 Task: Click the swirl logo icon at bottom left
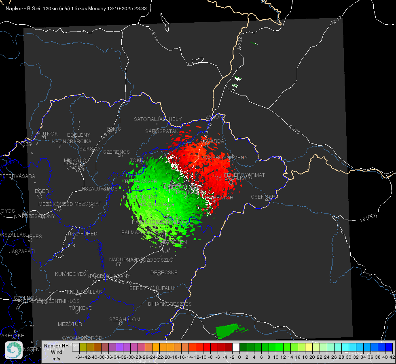pyautogui.click(x=14, y=350)
